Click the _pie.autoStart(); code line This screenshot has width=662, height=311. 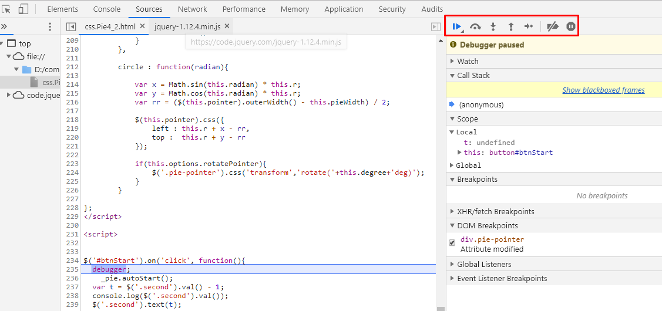pos(137,278)
